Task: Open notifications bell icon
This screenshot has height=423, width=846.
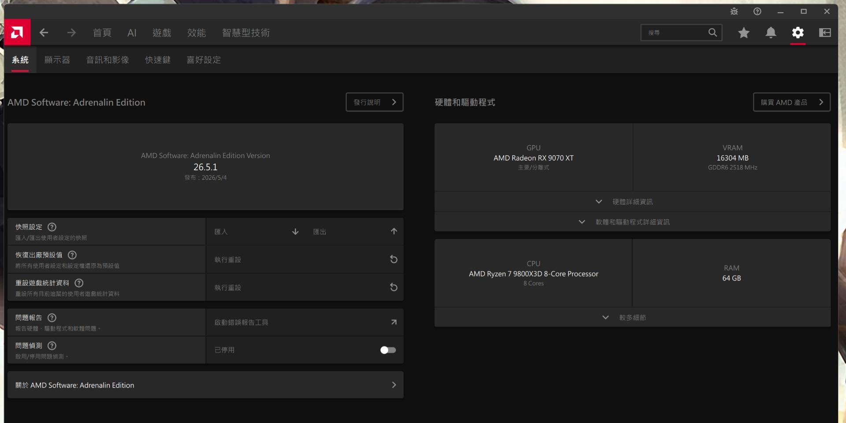Action: point(771,33)
